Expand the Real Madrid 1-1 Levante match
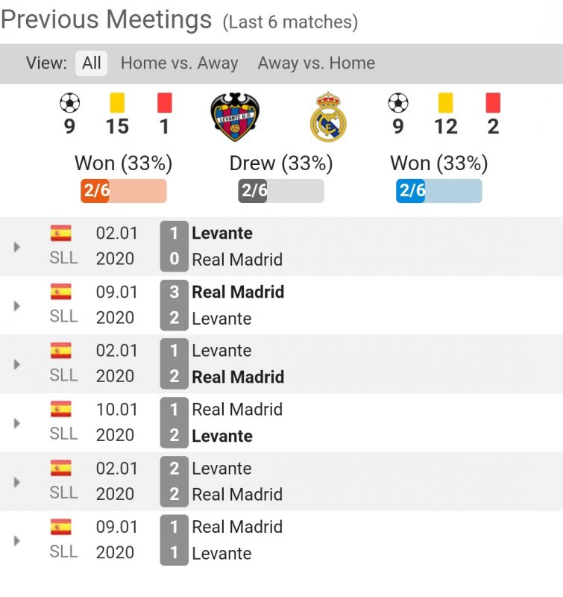This screenshot has height=597, width=563. click(17, 540)
